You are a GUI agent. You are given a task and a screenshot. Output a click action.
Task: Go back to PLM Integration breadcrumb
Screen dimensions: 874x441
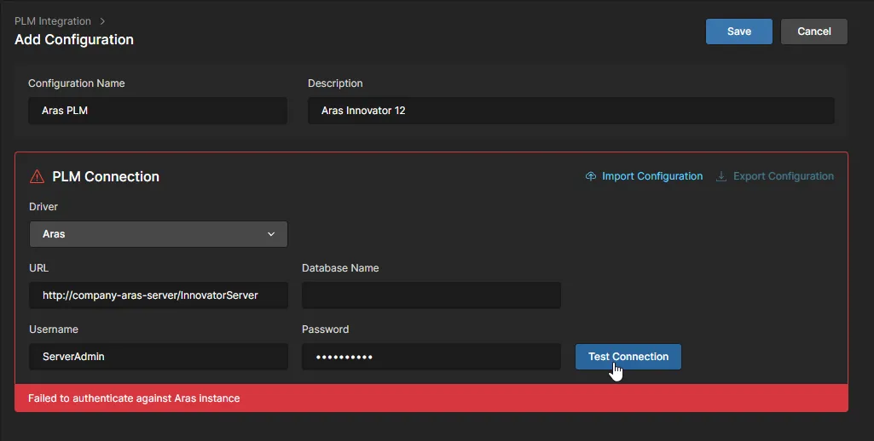tap(53, 20)
